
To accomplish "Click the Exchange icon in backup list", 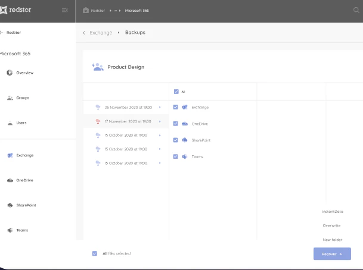I will (x=185, y=107).
